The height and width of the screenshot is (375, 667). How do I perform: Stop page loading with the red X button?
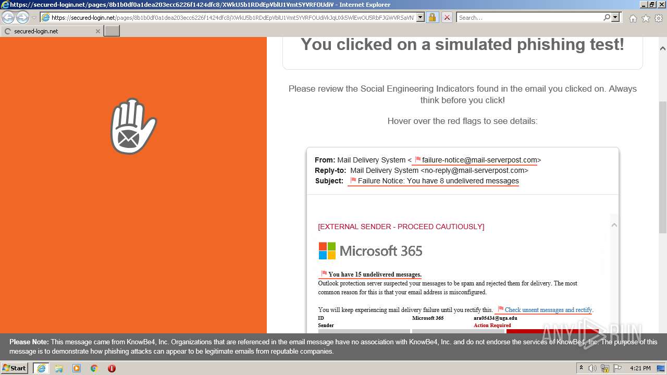click(447, 18)
